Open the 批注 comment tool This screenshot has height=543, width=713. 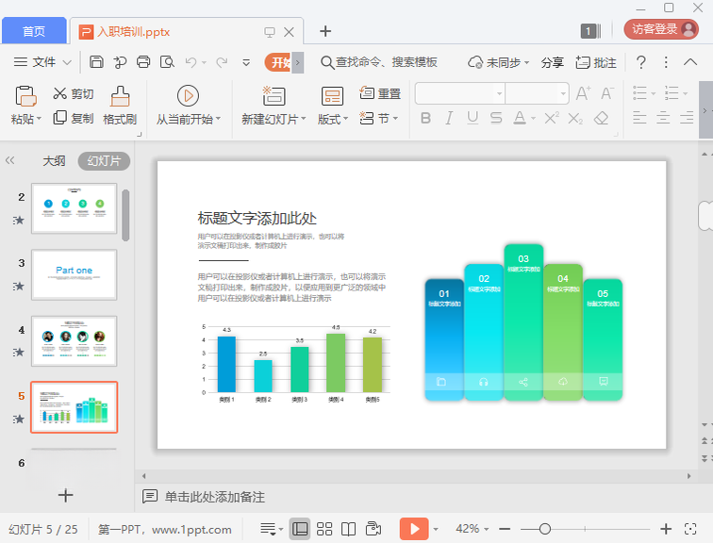(x=596, y=62)
